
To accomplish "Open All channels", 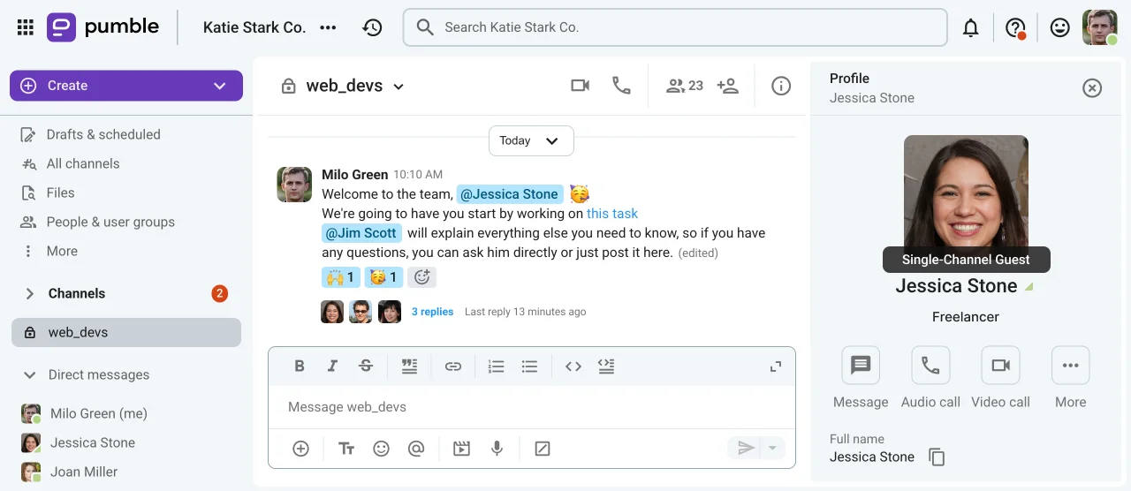I will (x=82, y=163).
